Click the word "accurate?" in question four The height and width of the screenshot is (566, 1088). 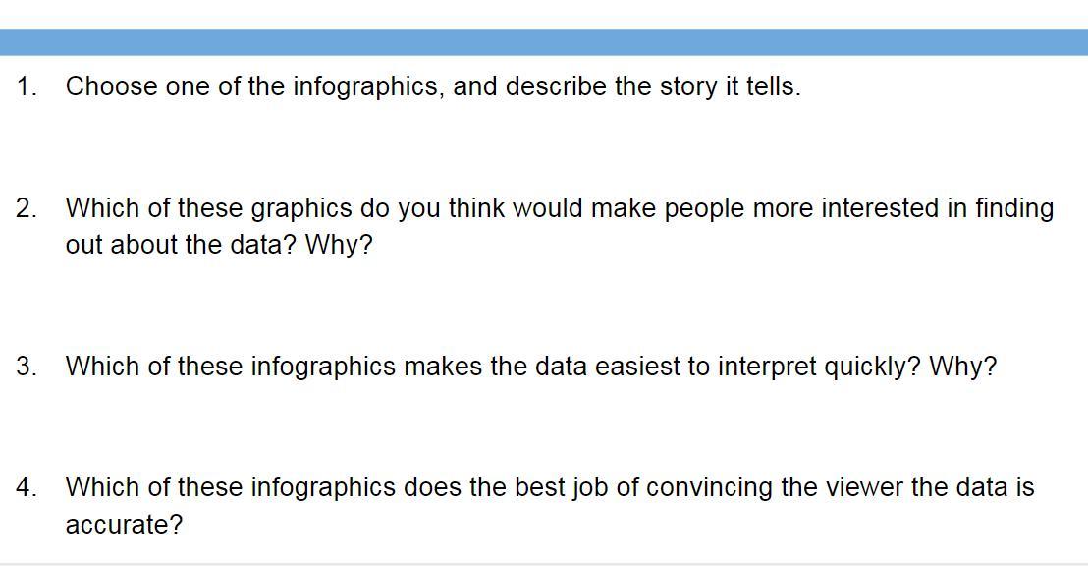coord(124,525)
